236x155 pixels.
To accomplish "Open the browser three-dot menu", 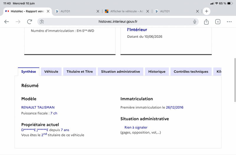I will click(x=229, y=22).
